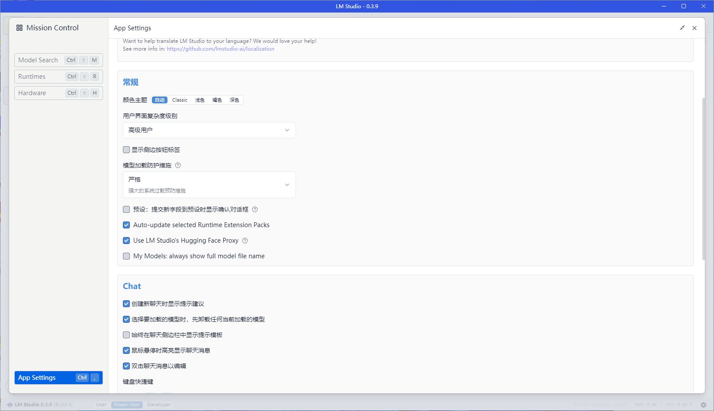Open the Runtimes section
Viewport: 714px width, 411px height.
pos(58,77)
